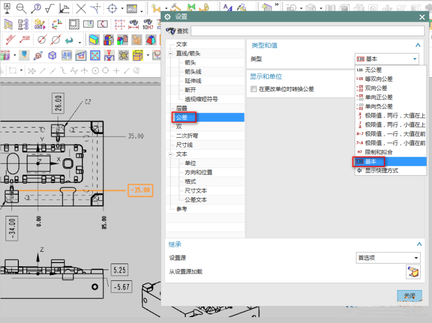Choose 无公差 from the type list
The width and height of the screenshot is (432, 323).
click(374, 70)
